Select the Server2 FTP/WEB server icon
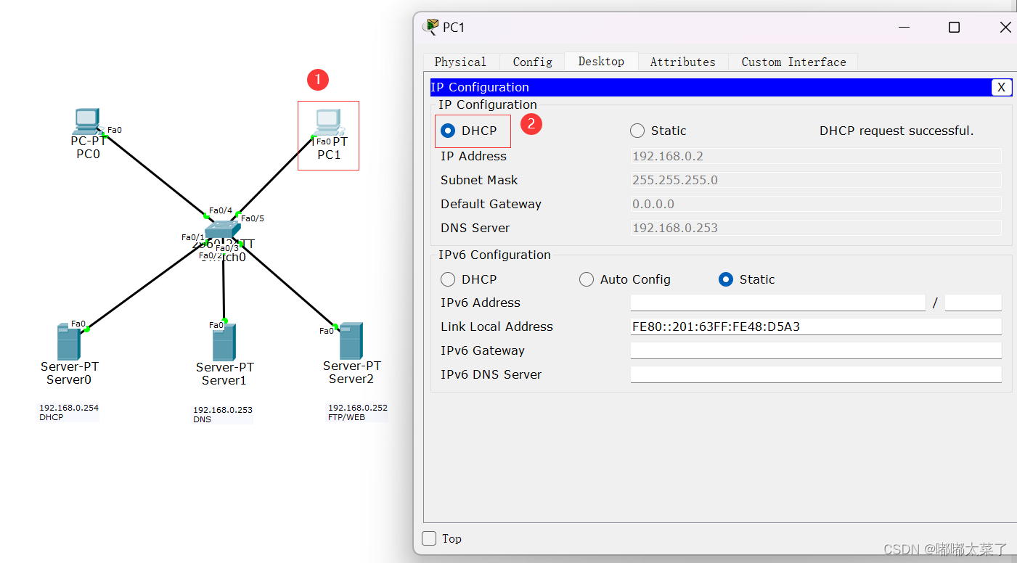The height and width of the screenshot is (563, 1017). point(351,341)
